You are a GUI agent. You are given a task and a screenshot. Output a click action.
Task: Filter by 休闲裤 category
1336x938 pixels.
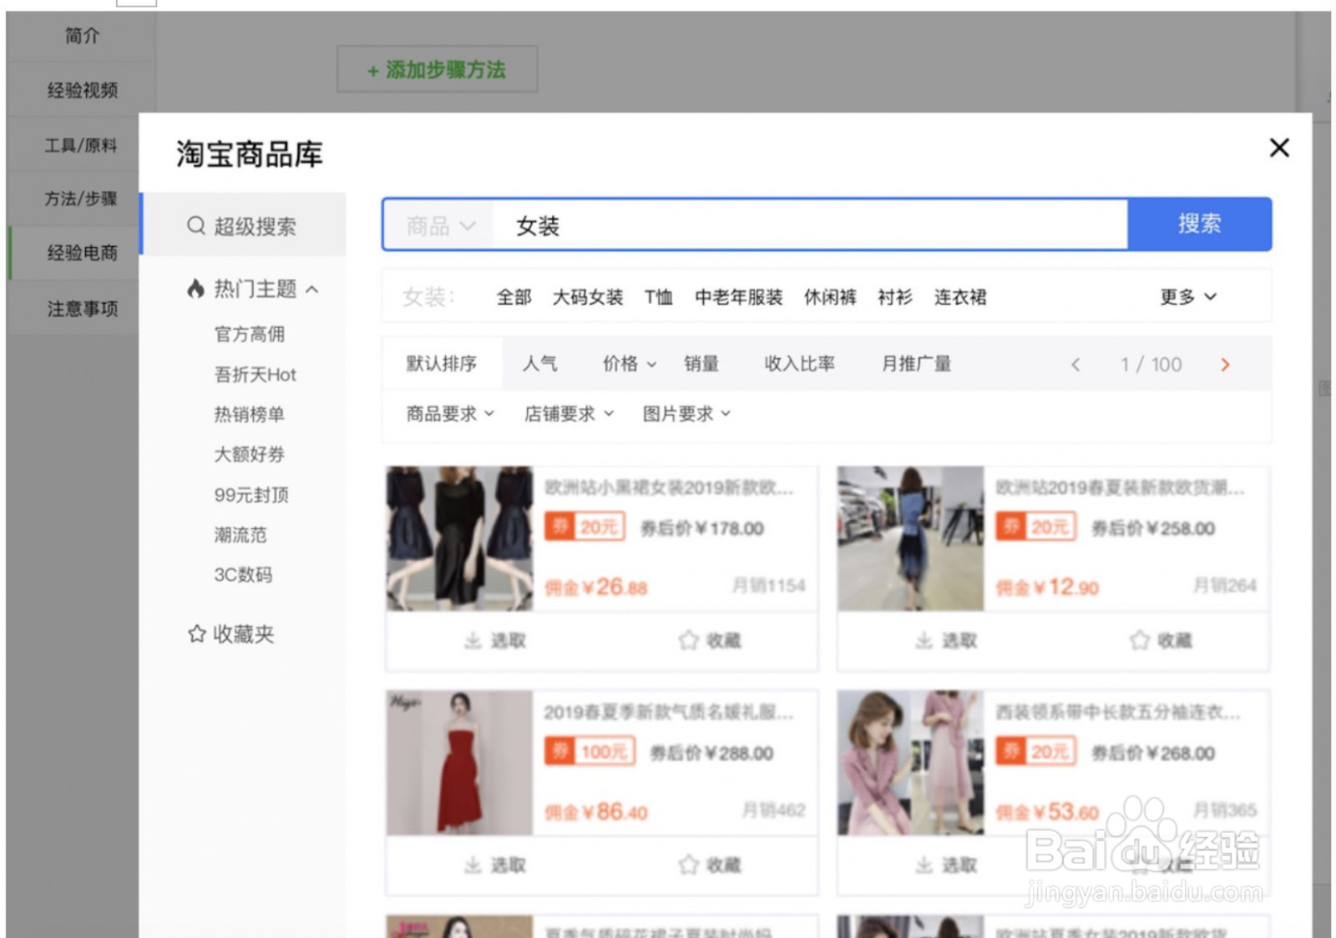830,297
